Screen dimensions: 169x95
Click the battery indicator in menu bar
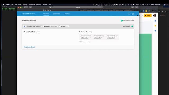(138, 5)
